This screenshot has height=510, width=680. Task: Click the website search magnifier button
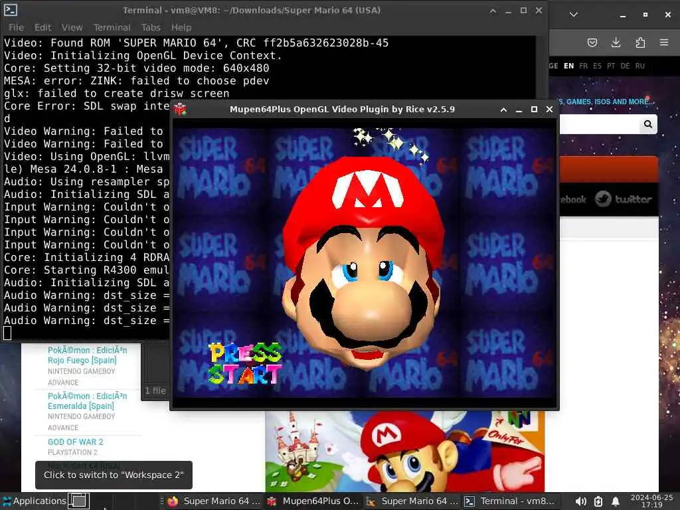tap(648, 124)
